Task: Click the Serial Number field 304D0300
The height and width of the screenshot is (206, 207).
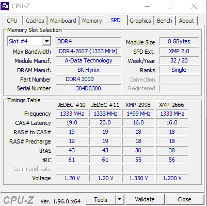Action: click(x=88, y=88)
